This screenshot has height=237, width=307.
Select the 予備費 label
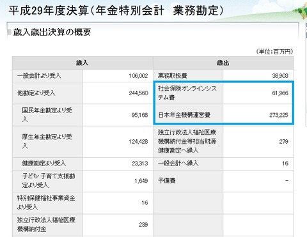click(x=167, y=181)
